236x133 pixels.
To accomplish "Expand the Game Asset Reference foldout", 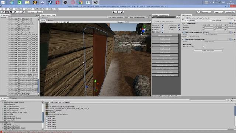I will tap(182, 37).
